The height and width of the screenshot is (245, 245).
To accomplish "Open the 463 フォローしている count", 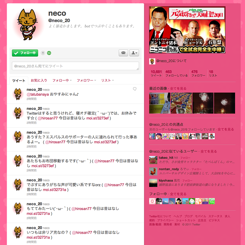I will (x=177, y=73).
